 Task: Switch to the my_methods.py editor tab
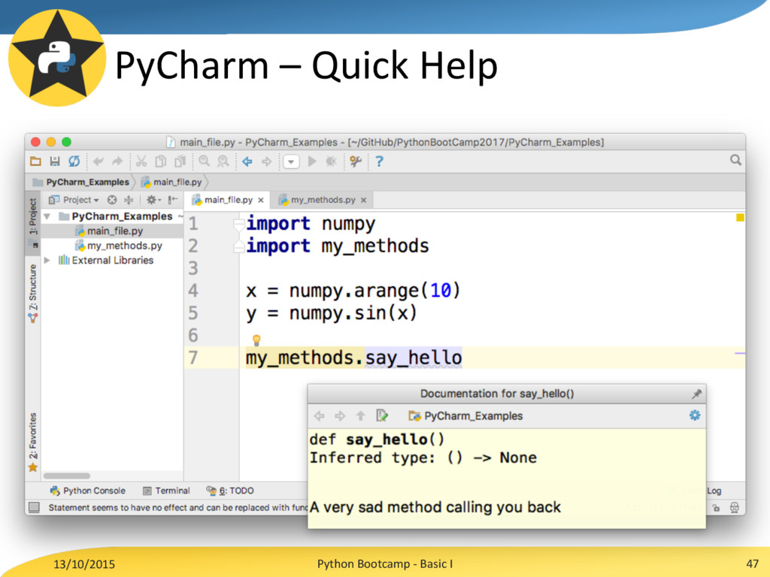click(323, 200)
